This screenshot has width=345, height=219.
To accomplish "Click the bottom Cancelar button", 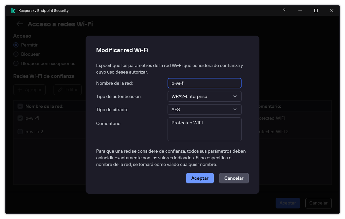I will point(318,203).
